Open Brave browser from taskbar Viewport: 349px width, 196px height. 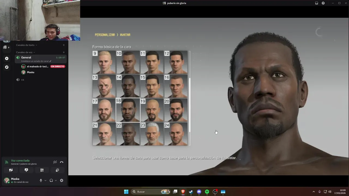coord(183,192)
